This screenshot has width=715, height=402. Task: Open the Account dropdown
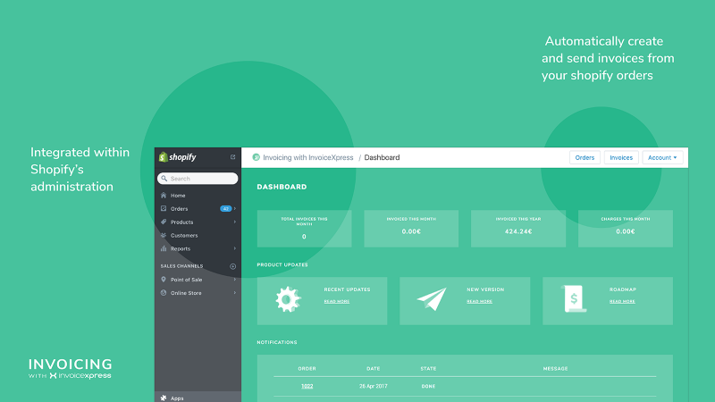[x=662, y=157]
